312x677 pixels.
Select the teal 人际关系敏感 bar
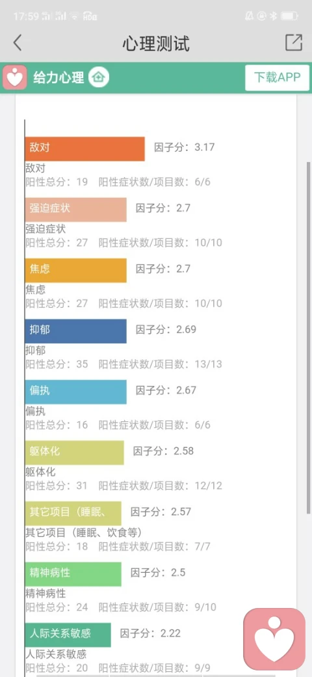pyautogui.click(x=68, y=635)
